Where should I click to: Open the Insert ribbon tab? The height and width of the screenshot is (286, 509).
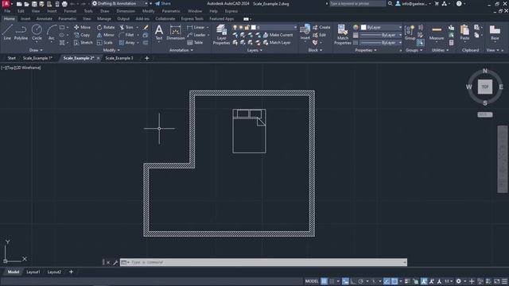pos(25,19)
